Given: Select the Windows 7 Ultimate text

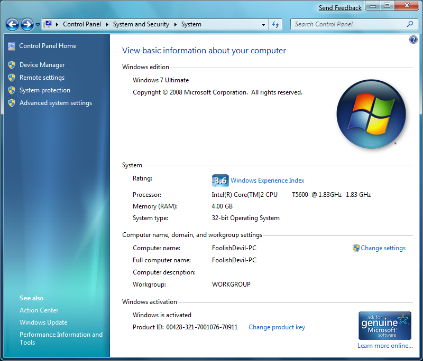Looking at the screenshot, I should click(x=161, y=80).
